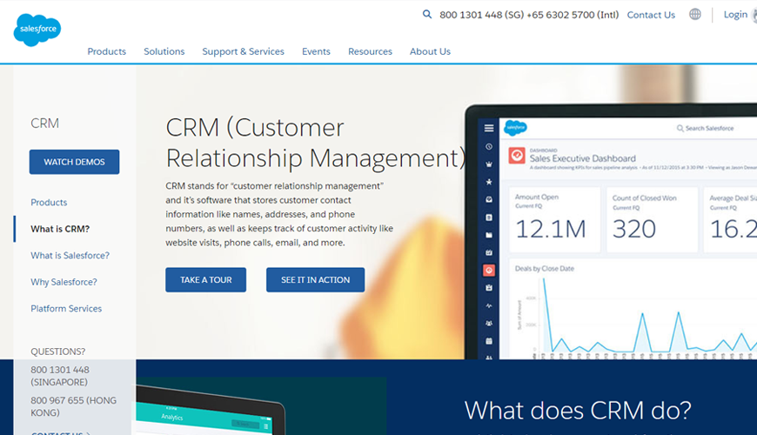This screenshot has width=757, height=435.
Task: Open the hamburger menu in the dashboard sidebar
Action: (489, 128)
